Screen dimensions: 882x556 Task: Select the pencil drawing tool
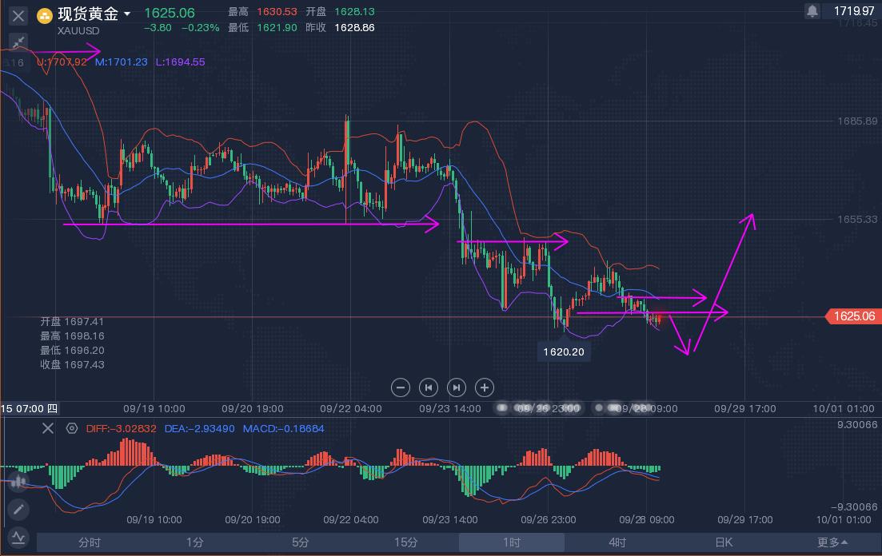pos(18,509)
